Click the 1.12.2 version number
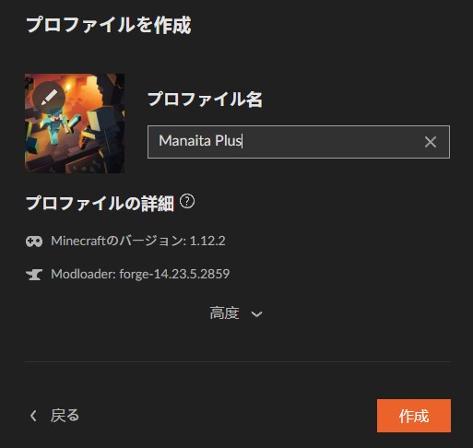Image resolution: width=473 pixels, height=448 pixels. point(207,241)
